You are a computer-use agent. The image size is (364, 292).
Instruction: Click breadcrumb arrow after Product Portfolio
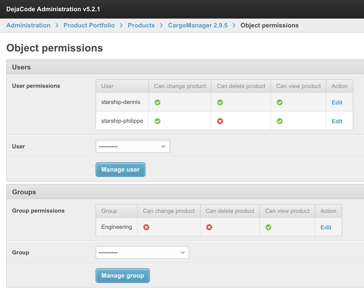(121, 25)
